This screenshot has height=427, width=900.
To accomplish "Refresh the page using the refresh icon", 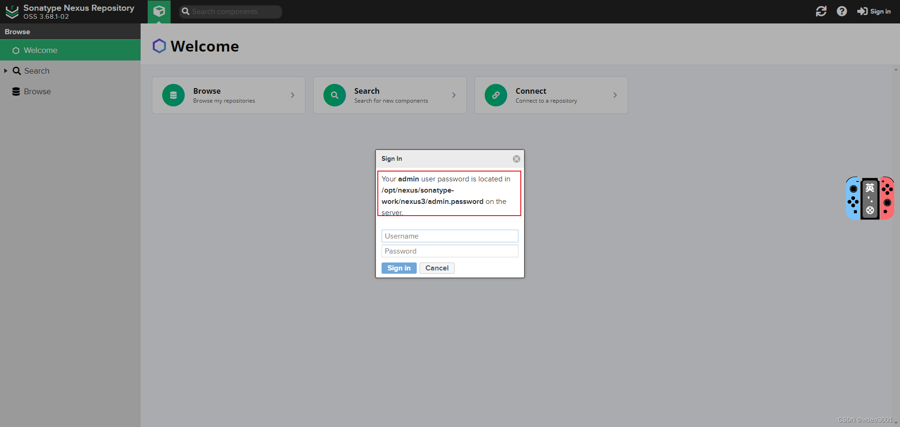I will (x=821, y=11).
